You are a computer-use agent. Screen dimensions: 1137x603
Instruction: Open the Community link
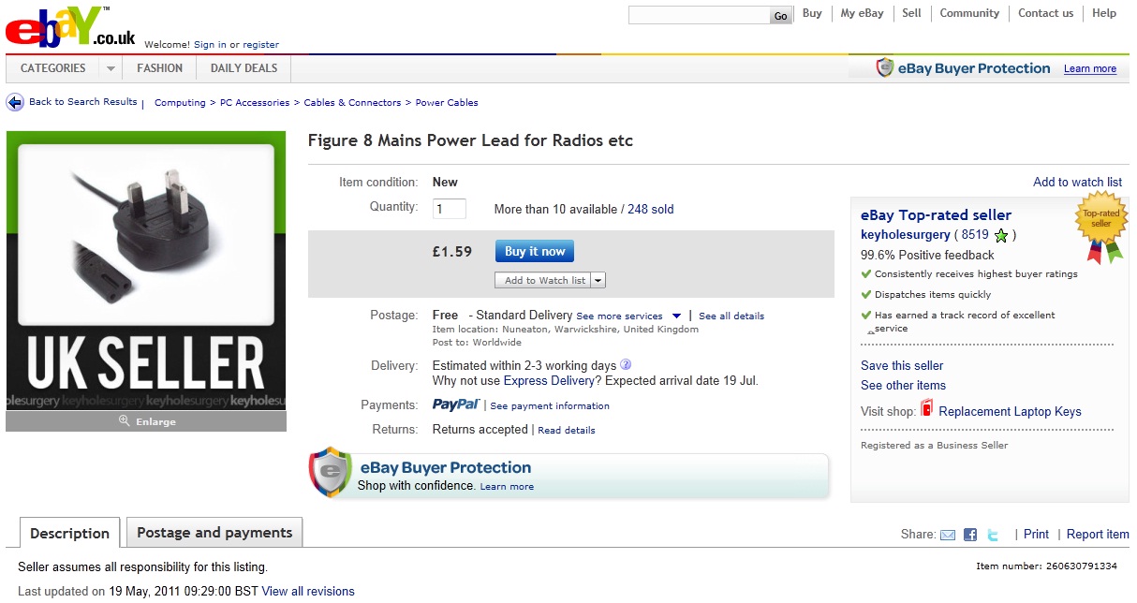969,13
